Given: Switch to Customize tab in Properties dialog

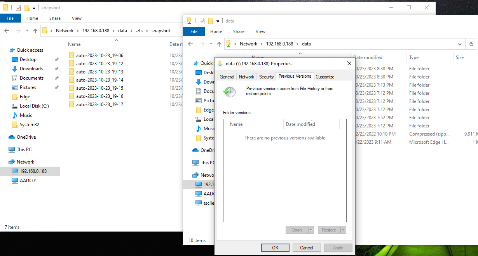Looking at the screenshot, I should click(x=325, y=77).
